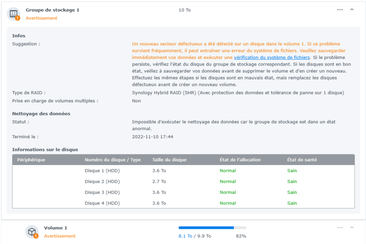Viewport: 366px width, 244px height.
Task: Click the Volume 1 cube icon
Action: 32,232
